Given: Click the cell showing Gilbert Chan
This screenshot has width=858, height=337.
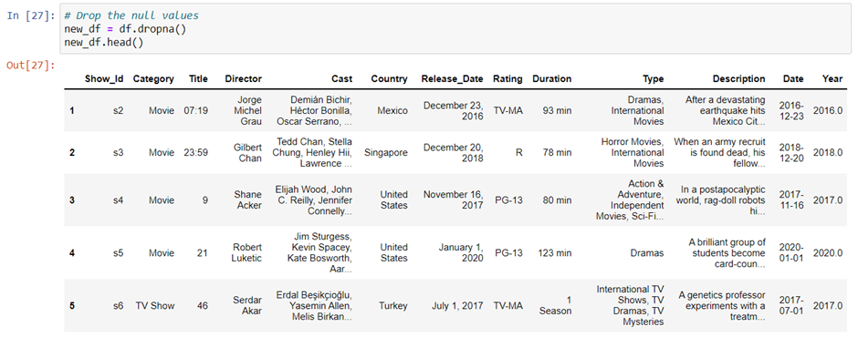Looking at the screenshot, I should pyautogui.click(x=250, y=153).
